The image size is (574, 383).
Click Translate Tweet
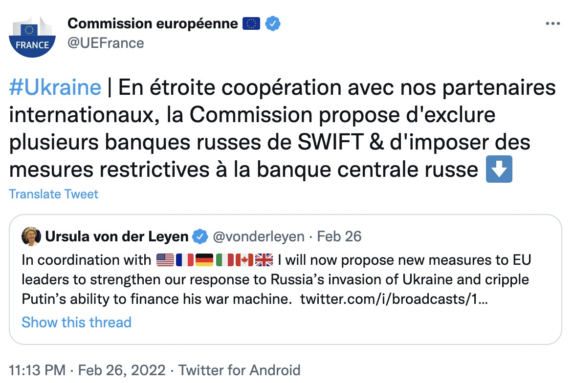(53, 194)
